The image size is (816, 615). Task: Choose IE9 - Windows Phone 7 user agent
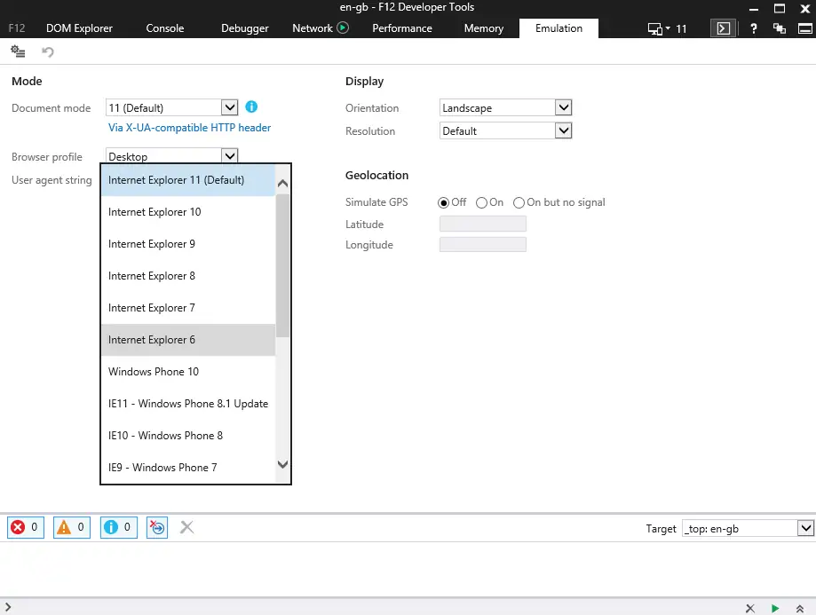pos(188,467)
